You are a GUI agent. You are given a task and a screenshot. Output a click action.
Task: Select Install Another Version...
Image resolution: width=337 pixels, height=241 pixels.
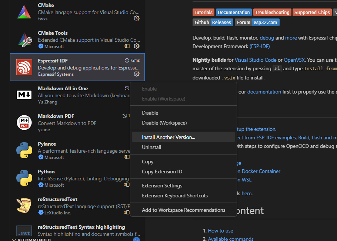(x=183, y=137)
